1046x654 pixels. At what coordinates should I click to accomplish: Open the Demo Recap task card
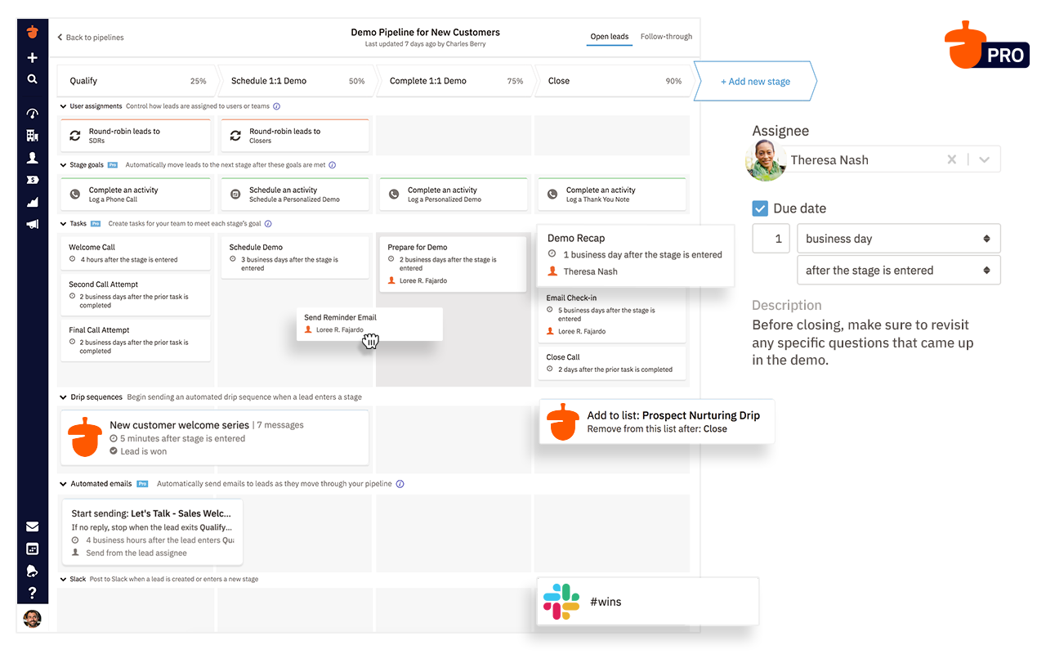[x=635, y=255]
